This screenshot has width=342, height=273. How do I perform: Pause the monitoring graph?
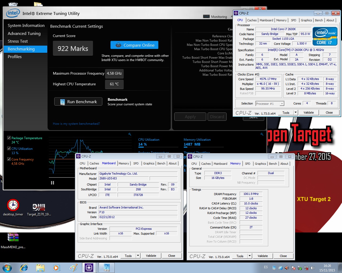tap(52, 183)
